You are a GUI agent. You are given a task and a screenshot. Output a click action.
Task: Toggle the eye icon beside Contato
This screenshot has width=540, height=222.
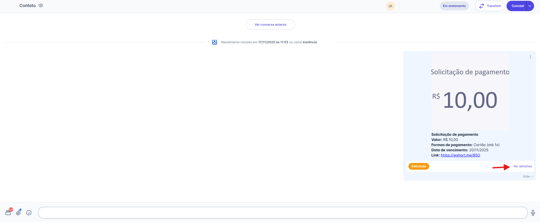pos(41,5)
